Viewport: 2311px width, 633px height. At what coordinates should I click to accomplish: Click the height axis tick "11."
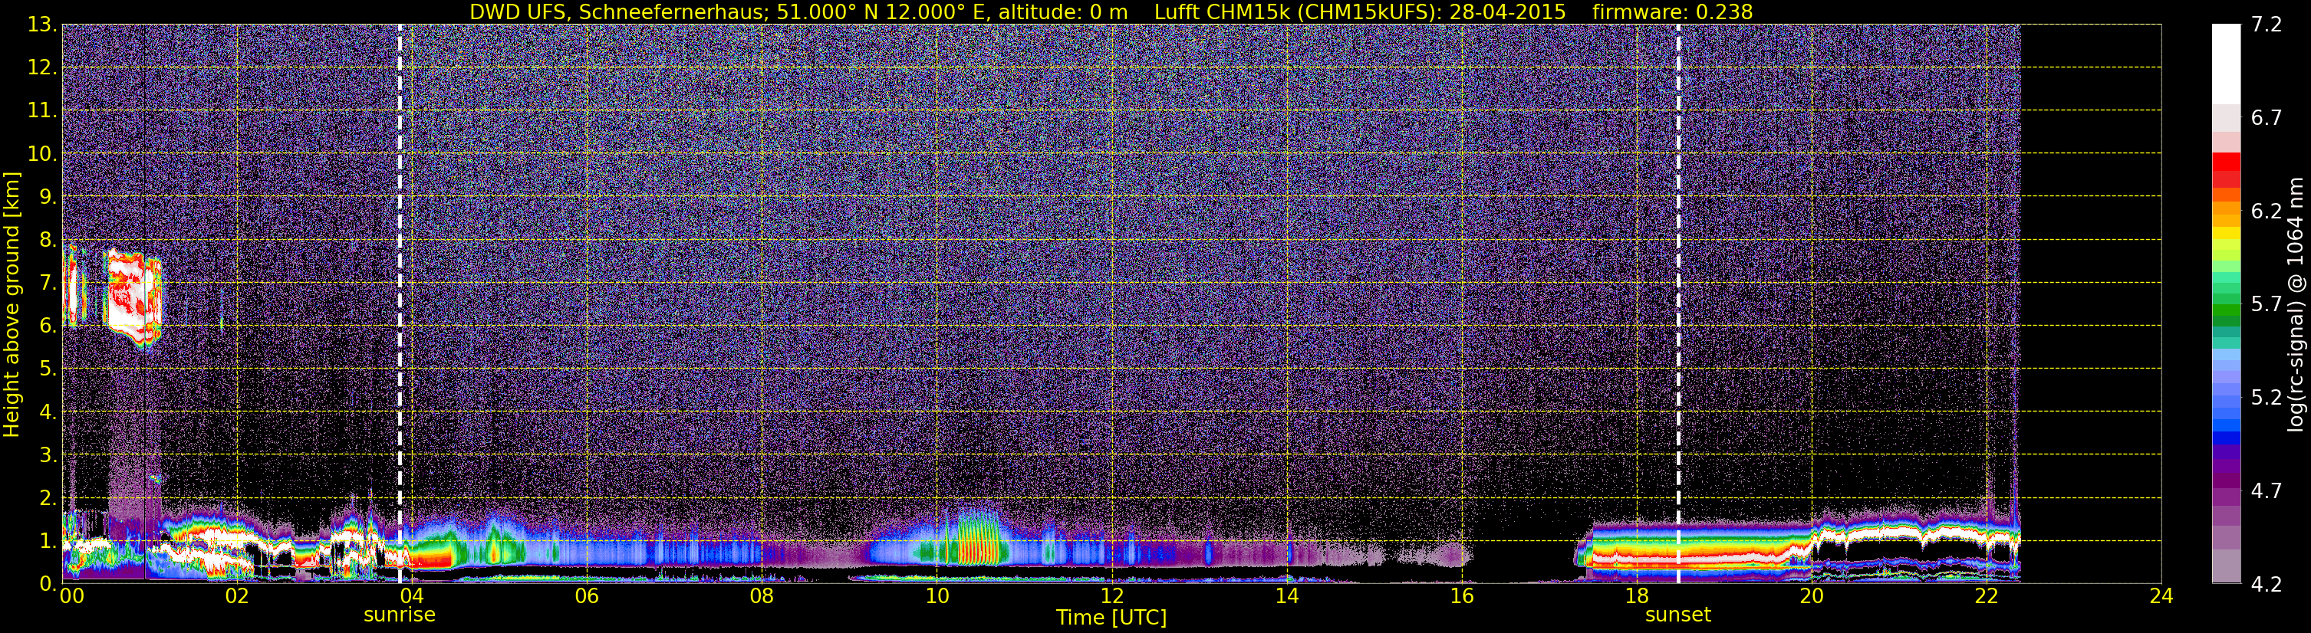41,111
